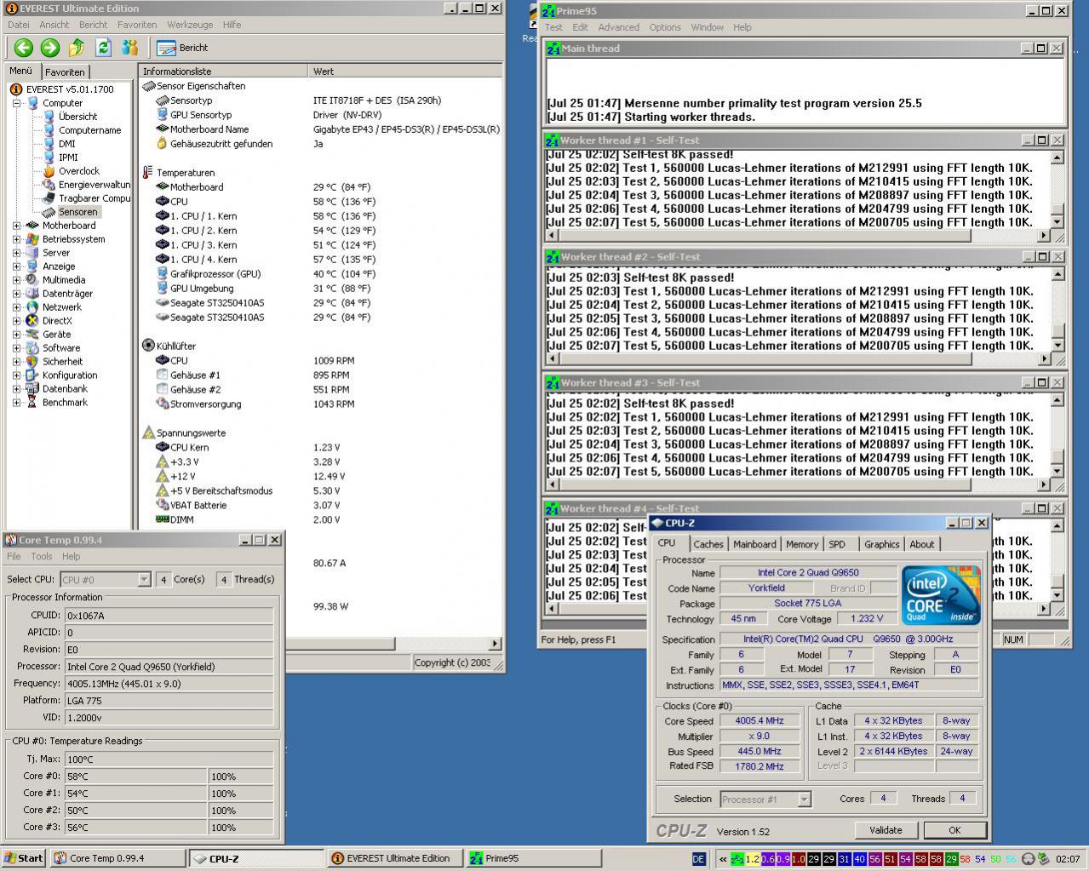The image size is (1089, 871).
Task: Click the Temperaturen thermometer icon
Action: pos(148,173)
